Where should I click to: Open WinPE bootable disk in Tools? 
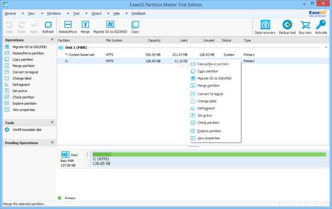pos(26,130)
